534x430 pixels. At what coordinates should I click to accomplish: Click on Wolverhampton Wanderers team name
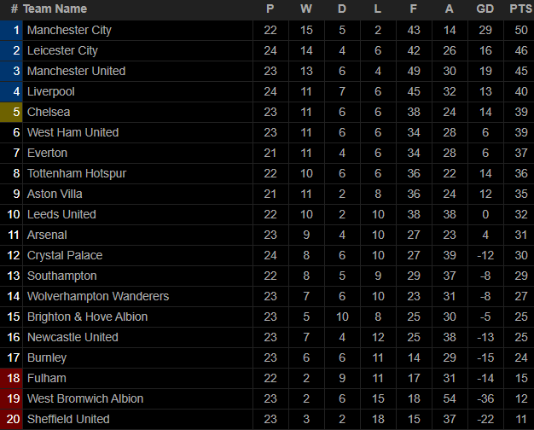point(98,296)
